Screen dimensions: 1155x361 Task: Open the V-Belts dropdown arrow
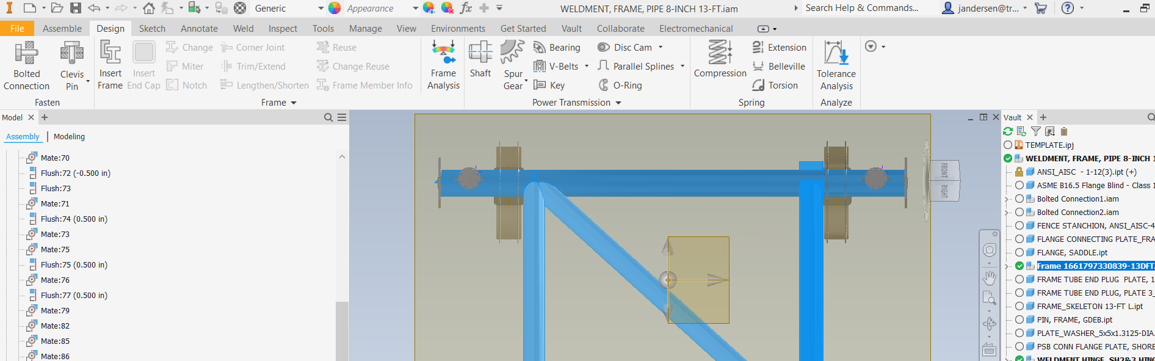[x=587, y=67]
